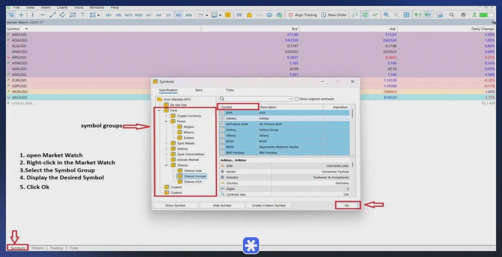This screenshot has width=502, height=257.
Task: Expand the Crypto-Currency group
Action: pos(166,116)
